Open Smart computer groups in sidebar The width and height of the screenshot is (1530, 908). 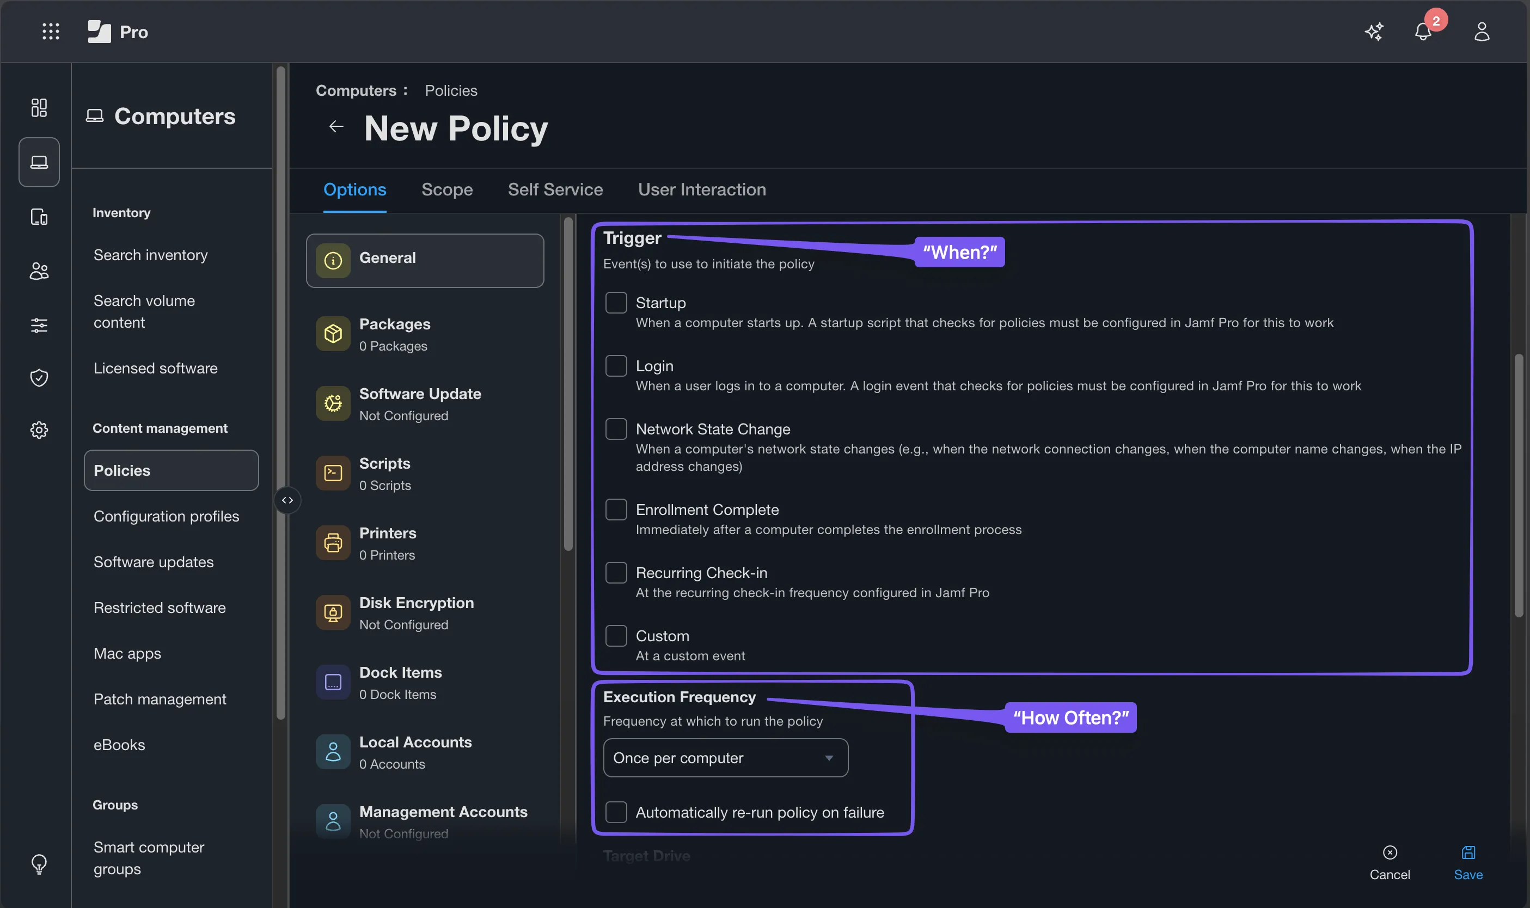tap(149, 858)
